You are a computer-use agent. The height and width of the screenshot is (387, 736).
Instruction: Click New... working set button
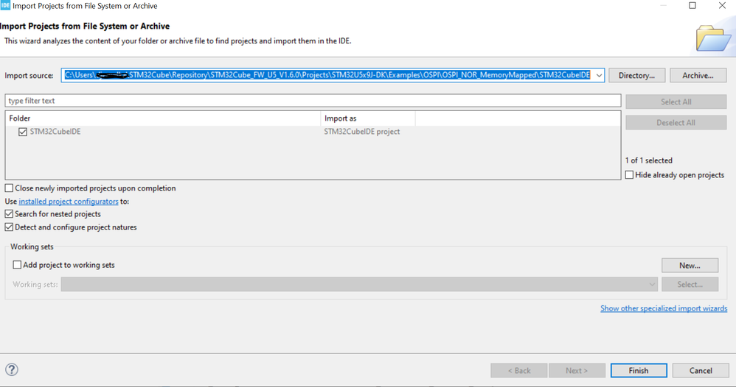pyautogui.click(x=690, y=265)
